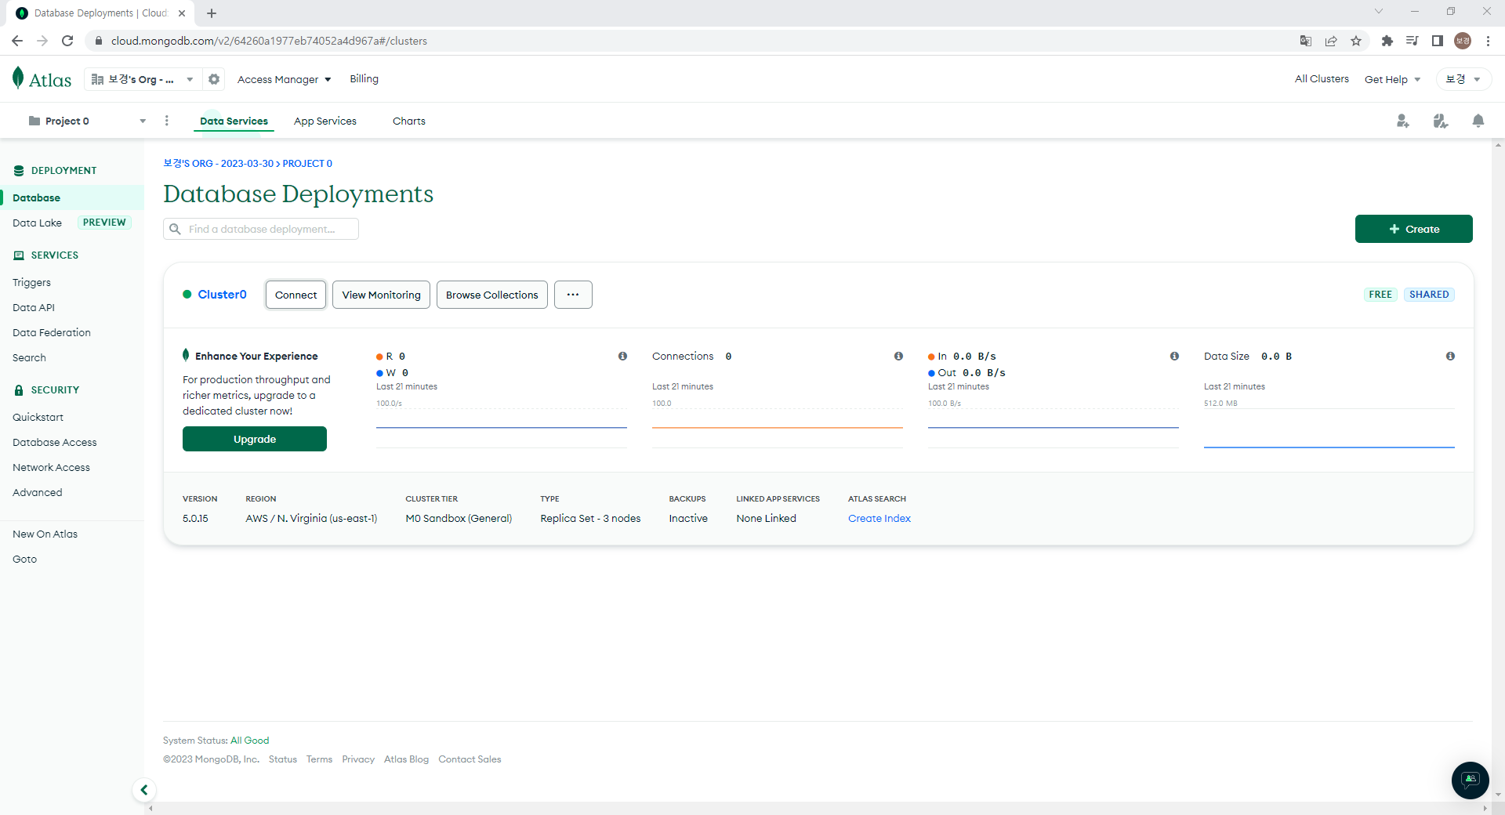Go back in browser history

pyautogui.click(x=17, y=41)
